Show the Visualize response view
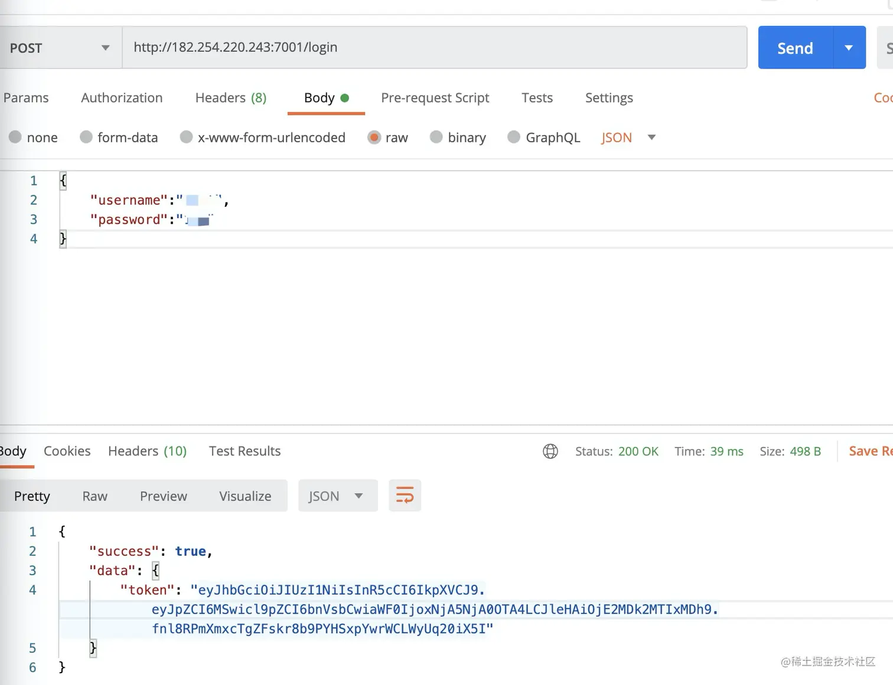 (x=245, y=496)
